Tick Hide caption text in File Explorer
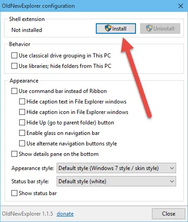Viewport: 188px width, 222px height. point(22,102)
